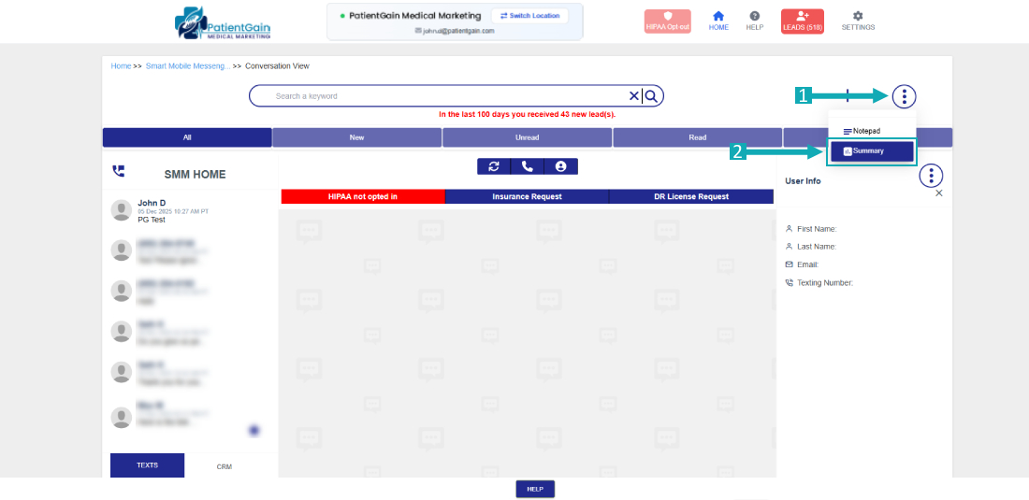This screenshot has height=500, width=1029.
Task: Switch to the CRM tab
Action: [224, 466]
